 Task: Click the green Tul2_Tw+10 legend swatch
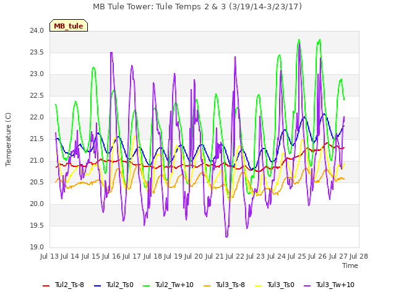[x=147, y=285]
